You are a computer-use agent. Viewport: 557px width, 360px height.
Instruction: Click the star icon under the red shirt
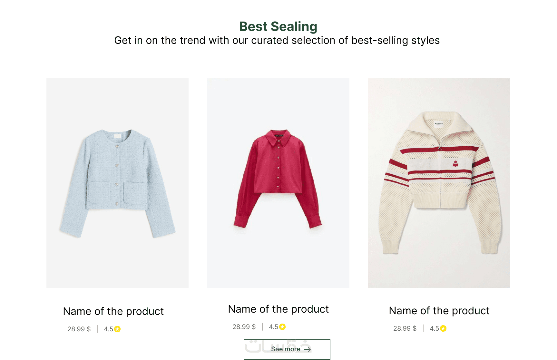point(282,327)
